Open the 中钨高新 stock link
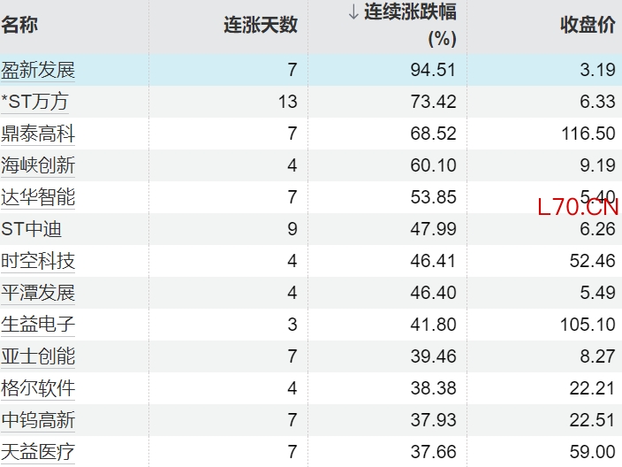The image size is (622, 467). [38, 420]
